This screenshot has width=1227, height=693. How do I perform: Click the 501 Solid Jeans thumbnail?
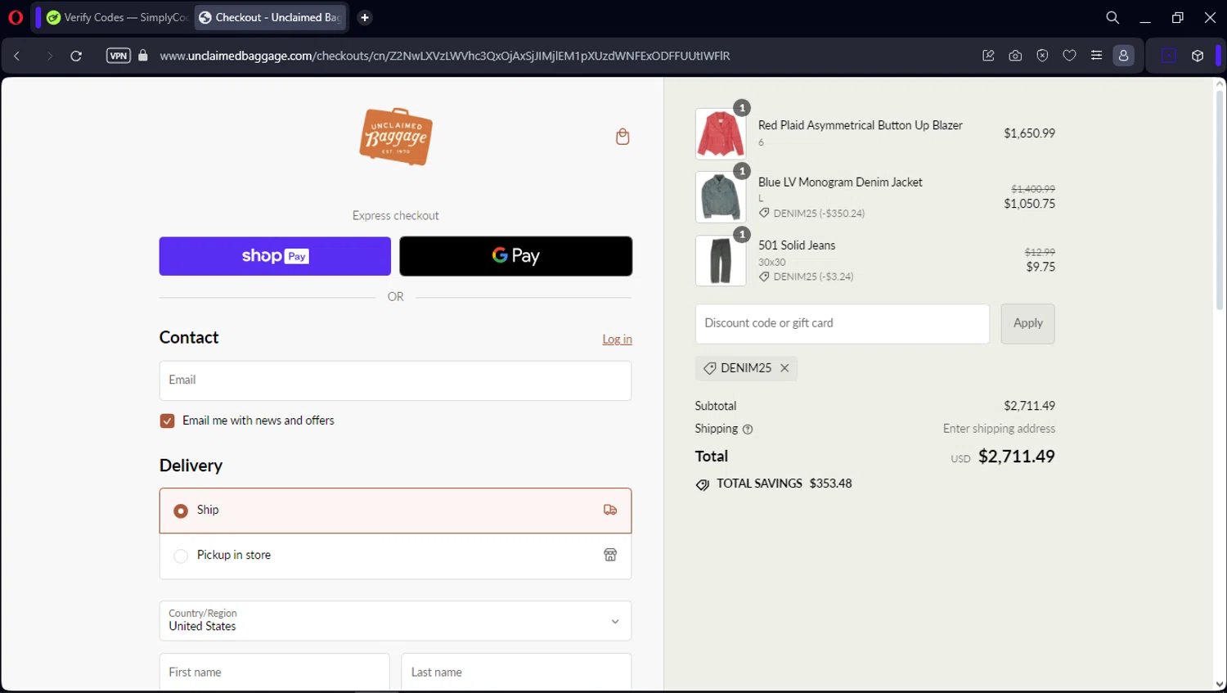721,261
